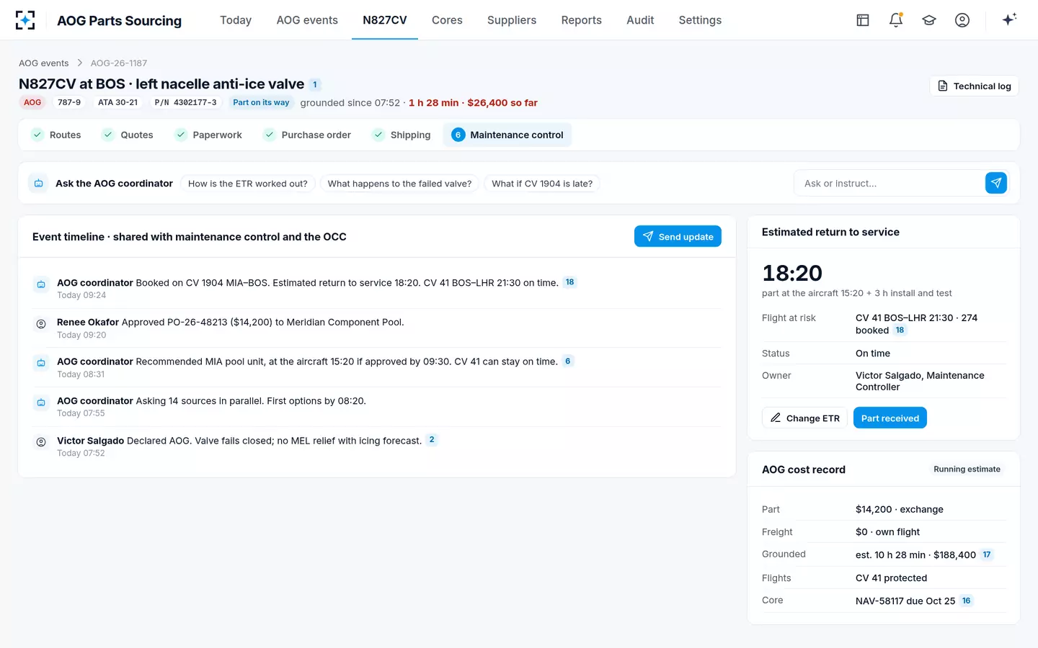Open the Technical log

click(975, 86)
